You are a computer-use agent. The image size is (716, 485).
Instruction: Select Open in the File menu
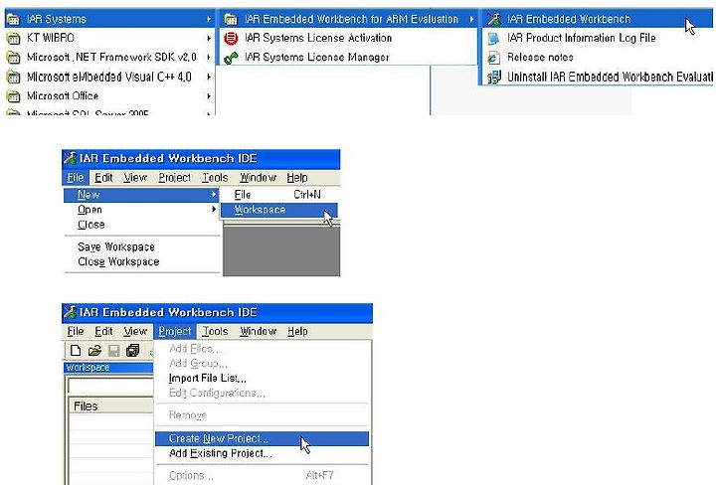click(141, 210)
